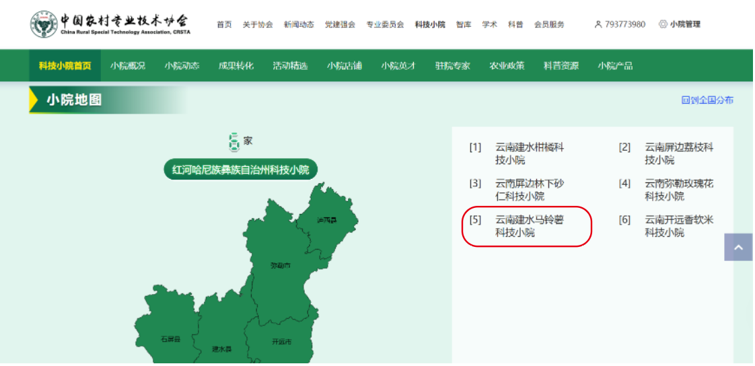Select the 农业政策 tab

pos(507,66)
